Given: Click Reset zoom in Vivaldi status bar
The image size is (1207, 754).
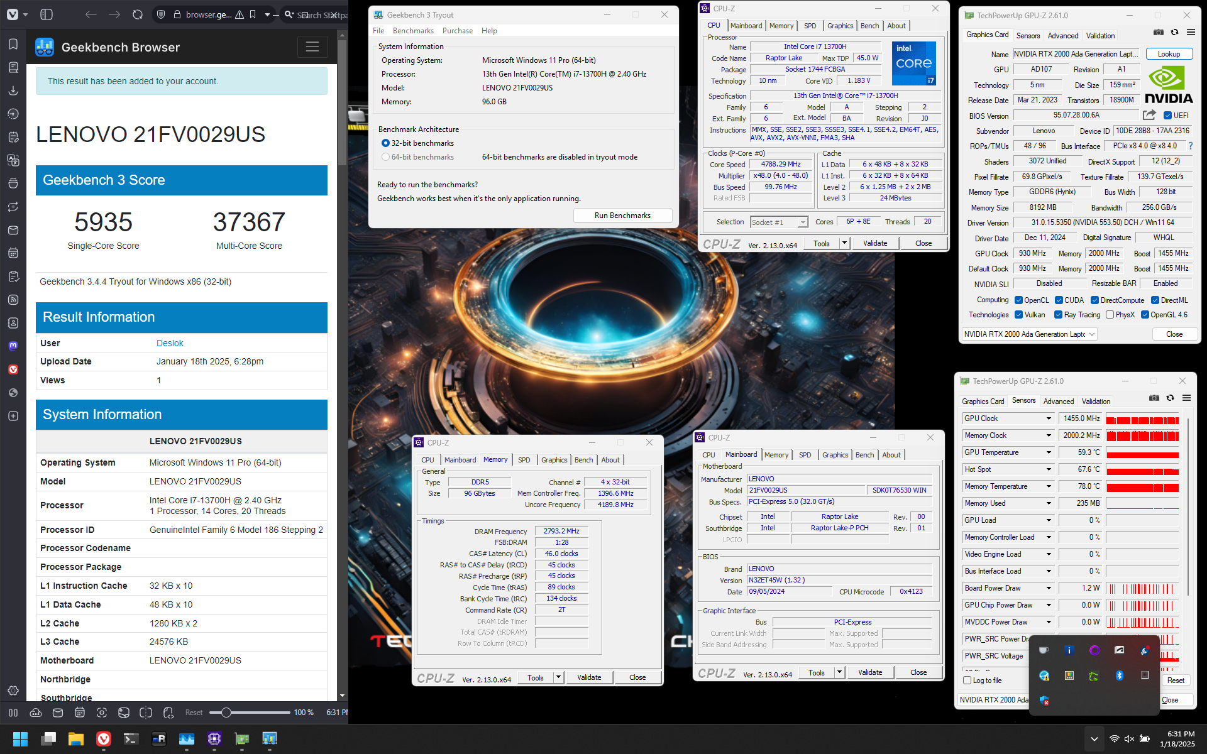Looking at the screenshot, I should [194, 713].
